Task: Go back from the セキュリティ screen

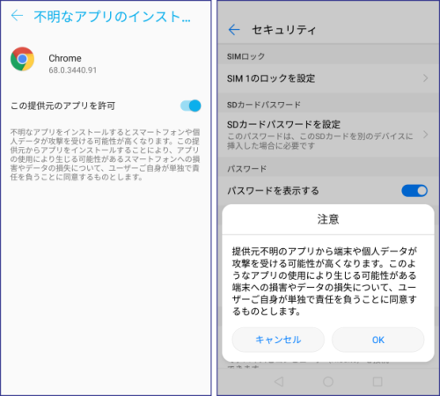Action: point(234,30)
